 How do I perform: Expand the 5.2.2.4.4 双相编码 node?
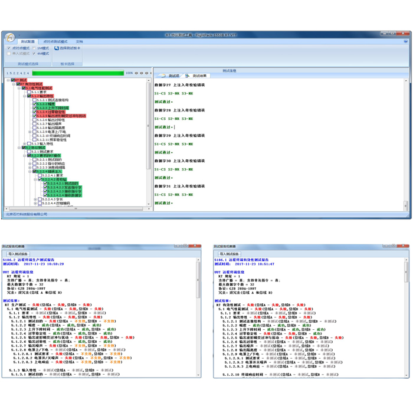[x=35, y=204]
